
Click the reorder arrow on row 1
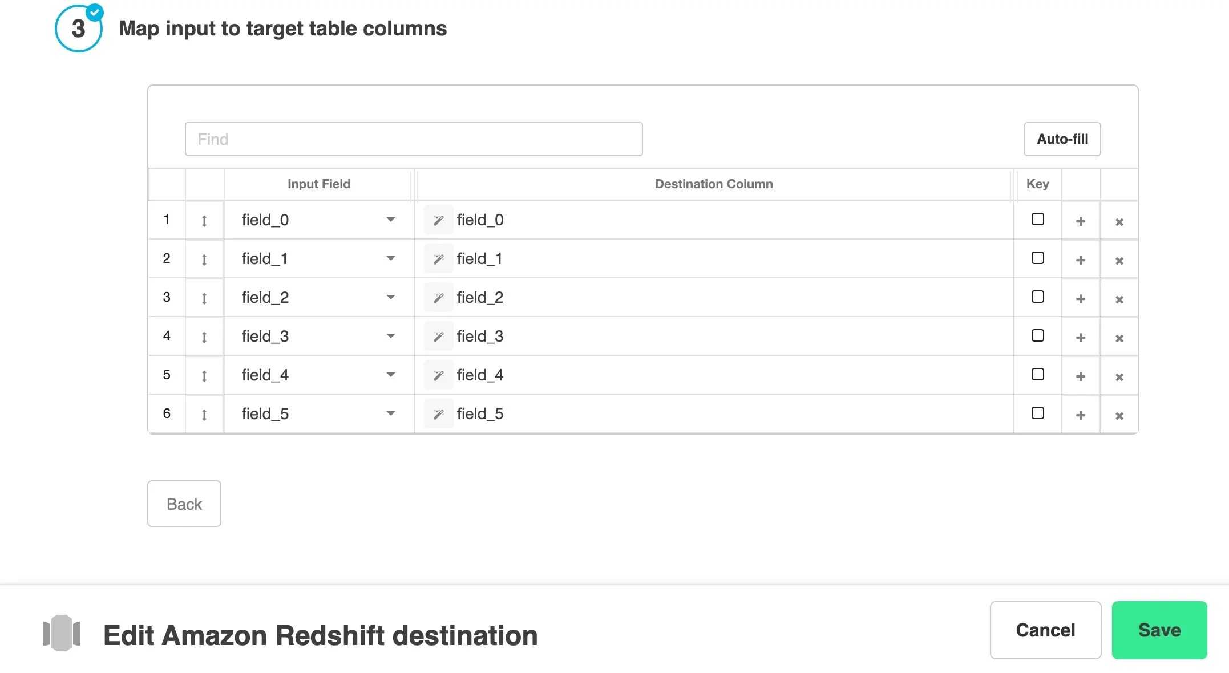204,220
